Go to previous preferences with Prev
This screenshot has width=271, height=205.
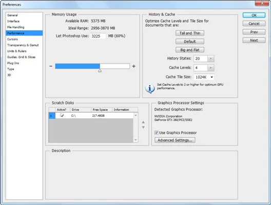254,32
